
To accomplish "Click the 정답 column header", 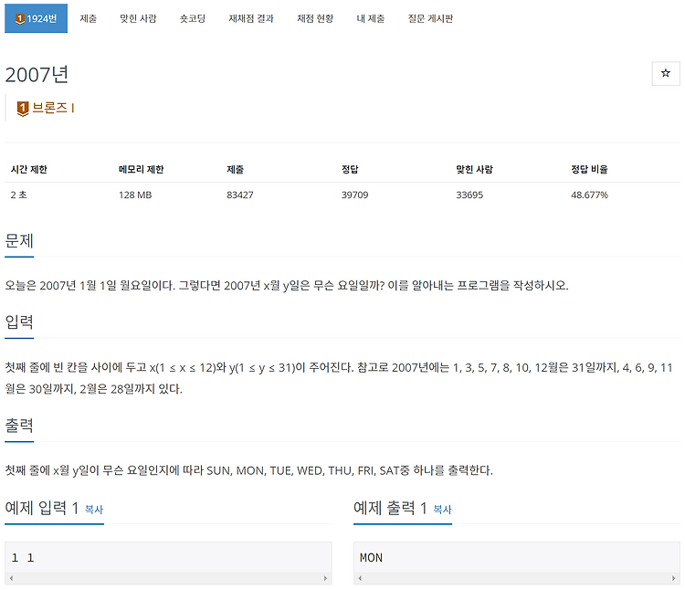I will pos(350,170).
